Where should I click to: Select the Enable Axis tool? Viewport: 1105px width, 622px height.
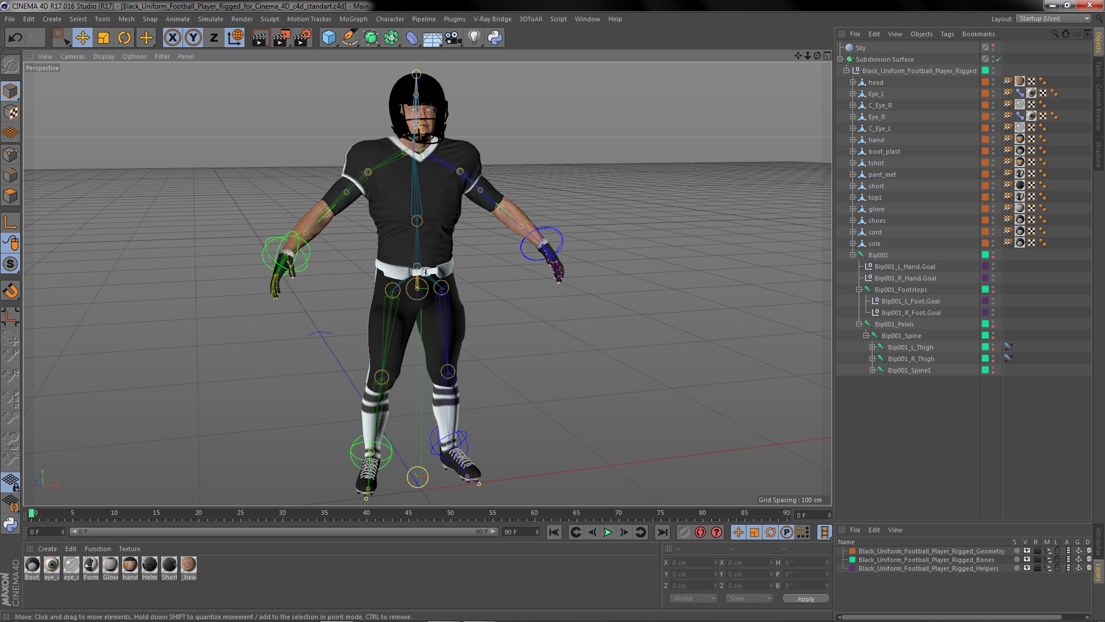10,222
